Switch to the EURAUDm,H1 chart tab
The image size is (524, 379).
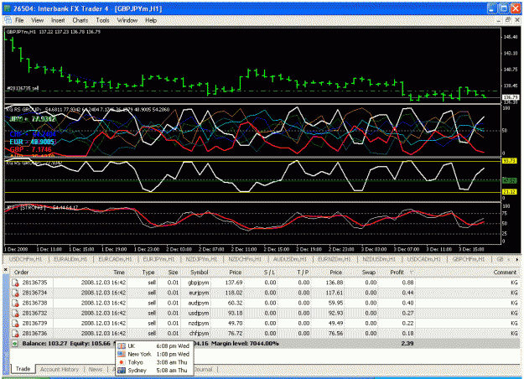coord(70,259)
